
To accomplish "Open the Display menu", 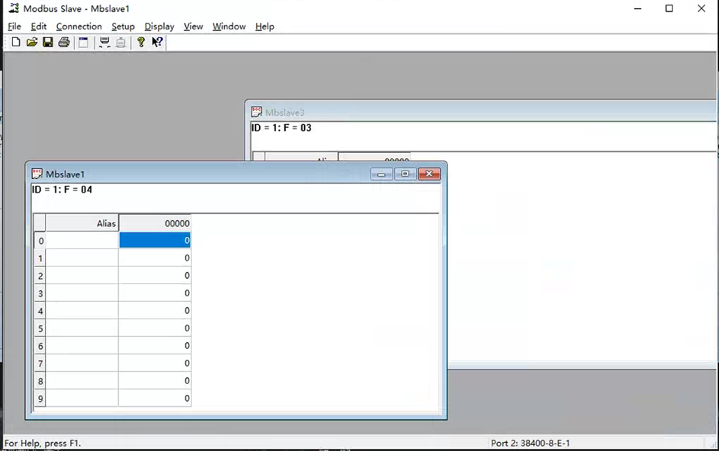I will point(159,27).
